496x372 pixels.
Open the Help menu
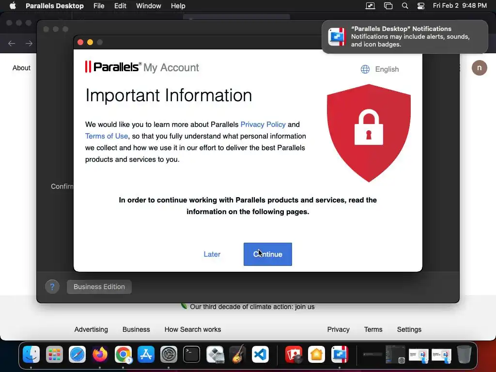tap(178, 6)
